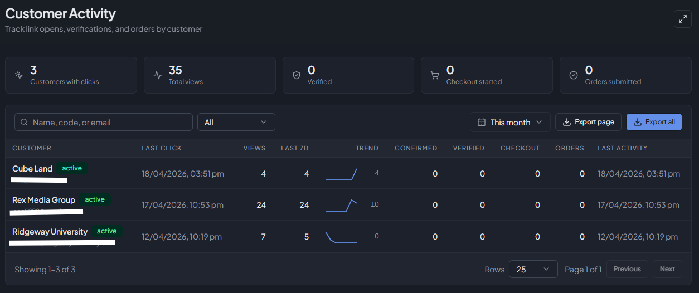Open the Rows 25 per-page dropdown
Image resolution: width=699 pixels, height=293 pixels.
(533, 269)
